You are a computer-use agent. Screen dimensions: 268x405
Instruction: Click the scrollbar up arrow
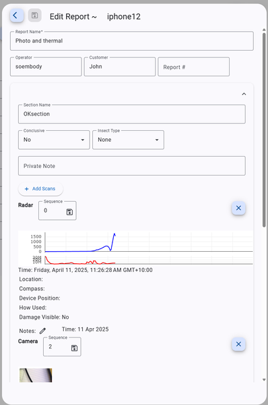[x=264, y=30]
